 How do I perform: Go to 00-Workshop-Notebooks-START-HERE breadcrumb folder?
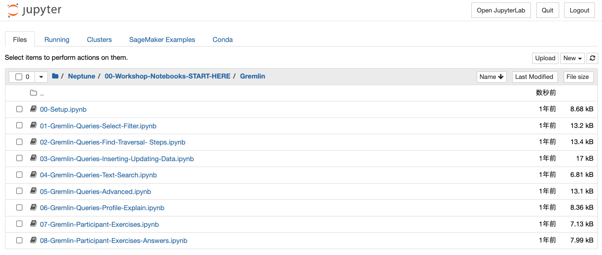click(168, 76)
